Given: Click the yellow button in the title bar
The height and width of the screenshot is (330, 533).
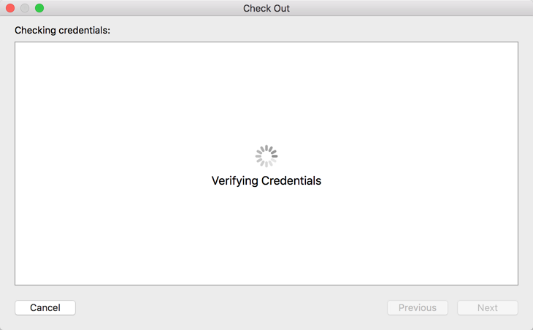Looking at the screenshot, I should click(x=25, y=8).
